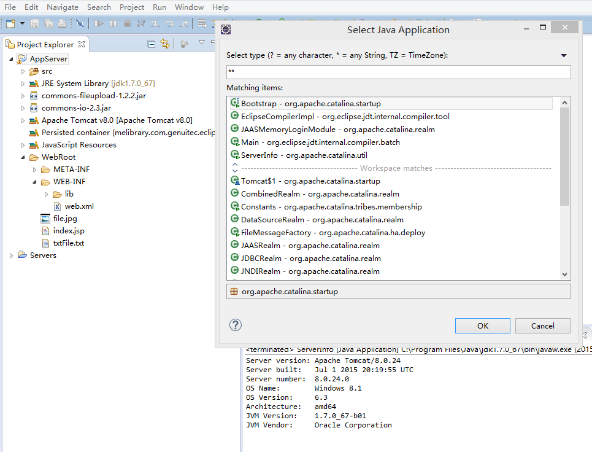The image size is (592, 452).
Task: Expand JavaScript Resources
Action: (23, 145)
